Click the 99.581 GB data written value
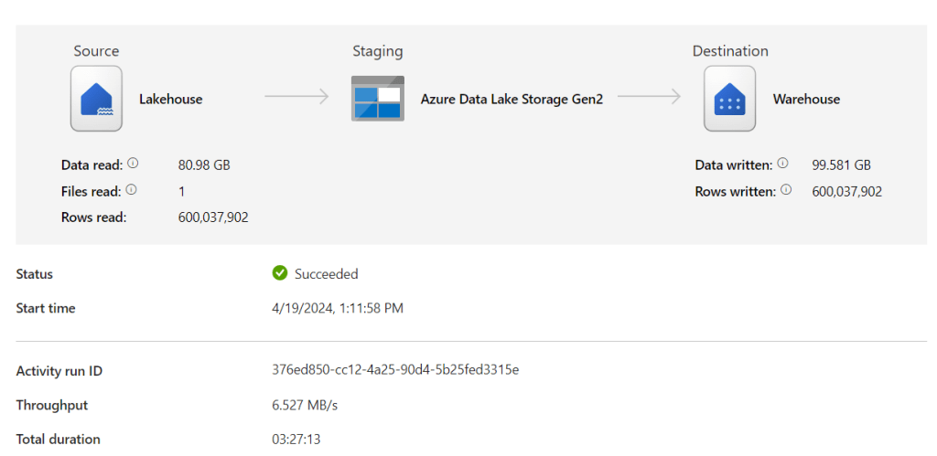Viewport: 937px width, 456px height. (841, 165)
